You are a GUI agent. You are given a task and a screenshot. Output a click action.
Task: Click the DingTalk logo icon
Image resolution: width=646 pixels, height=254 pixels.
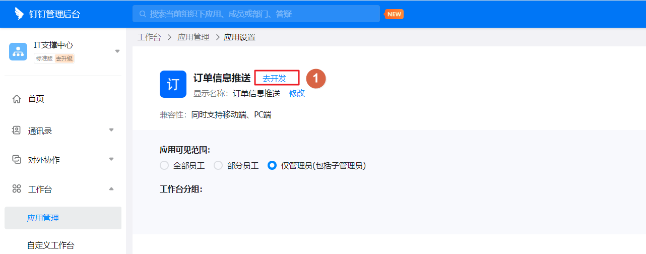pyautogui.click(x=19, y=14)
